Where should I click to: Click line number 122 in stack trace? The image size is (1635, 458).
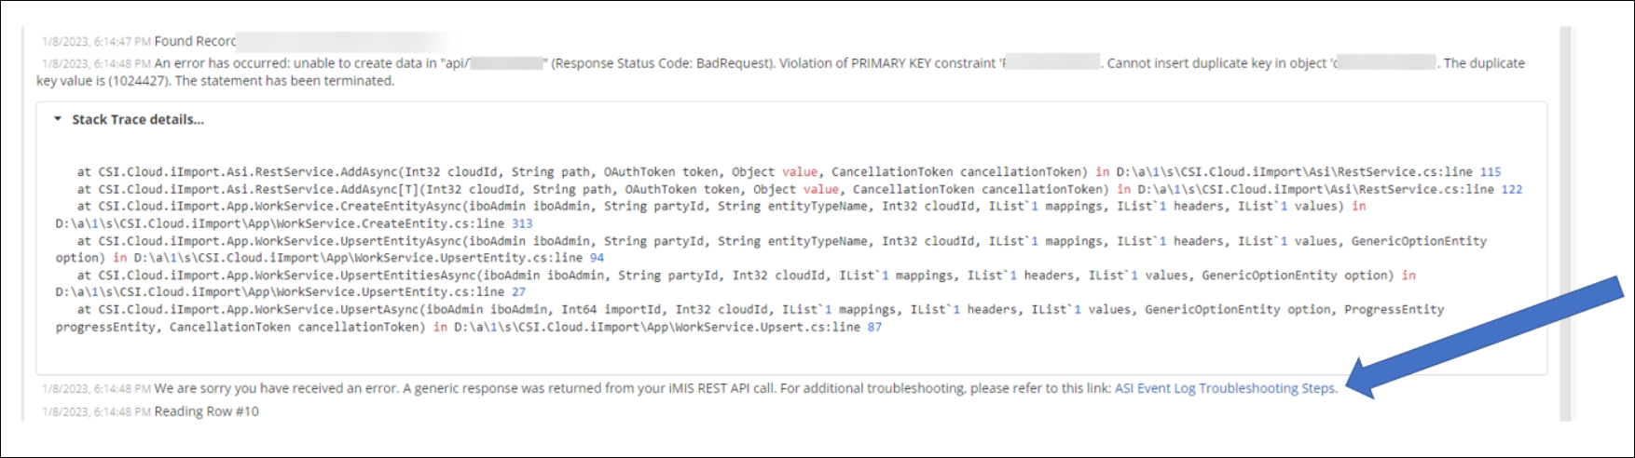[x=1511, y=189]
